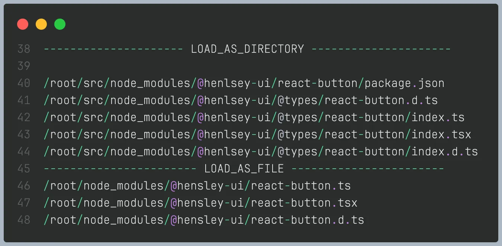This screenshot has width=502, height=246.
Task: Click line number 38 in the gutter
Action: 24,49
